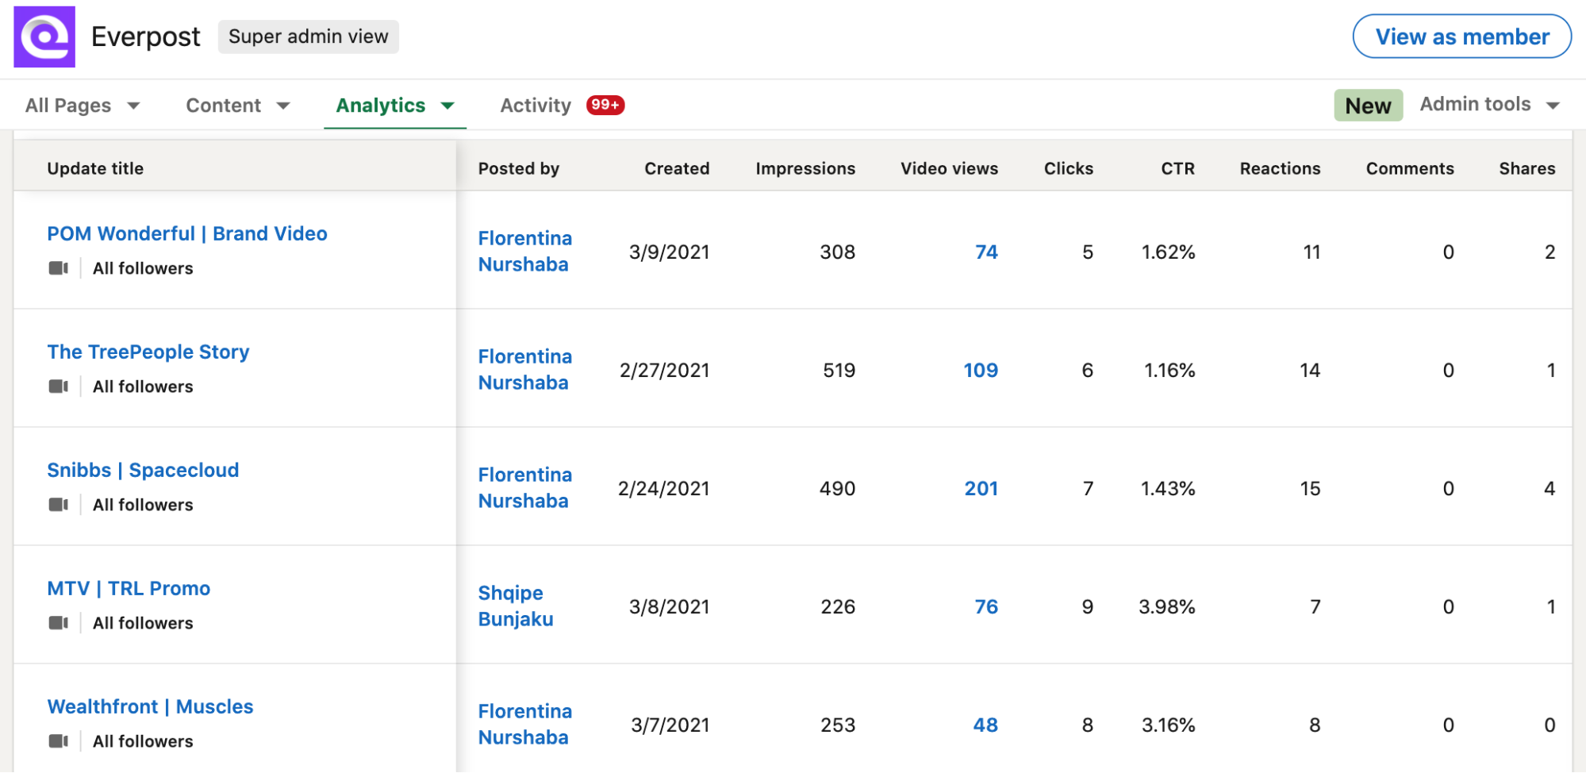Click the Created column header
The image size is (1586, 773).
(x=677, y=168)
